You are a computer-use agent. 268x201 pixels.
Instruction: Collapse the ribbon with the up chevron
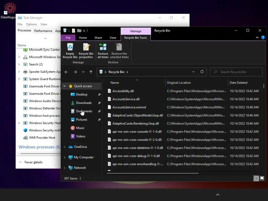coord(257,37)
